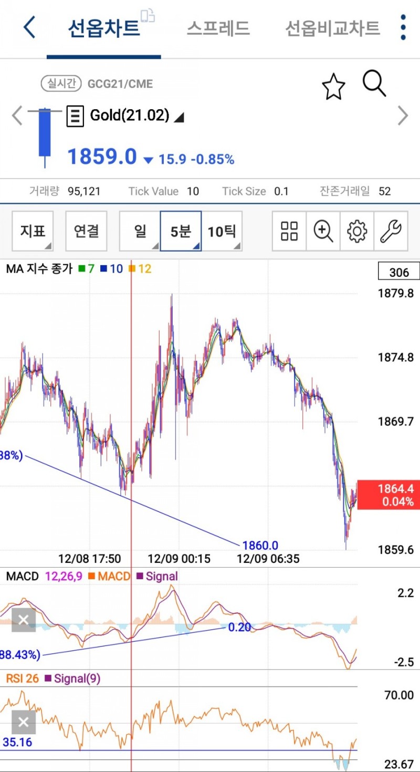Select the 5분 interval dropdown
Viewport: 420px width, 772px height.
click(181, 231)
